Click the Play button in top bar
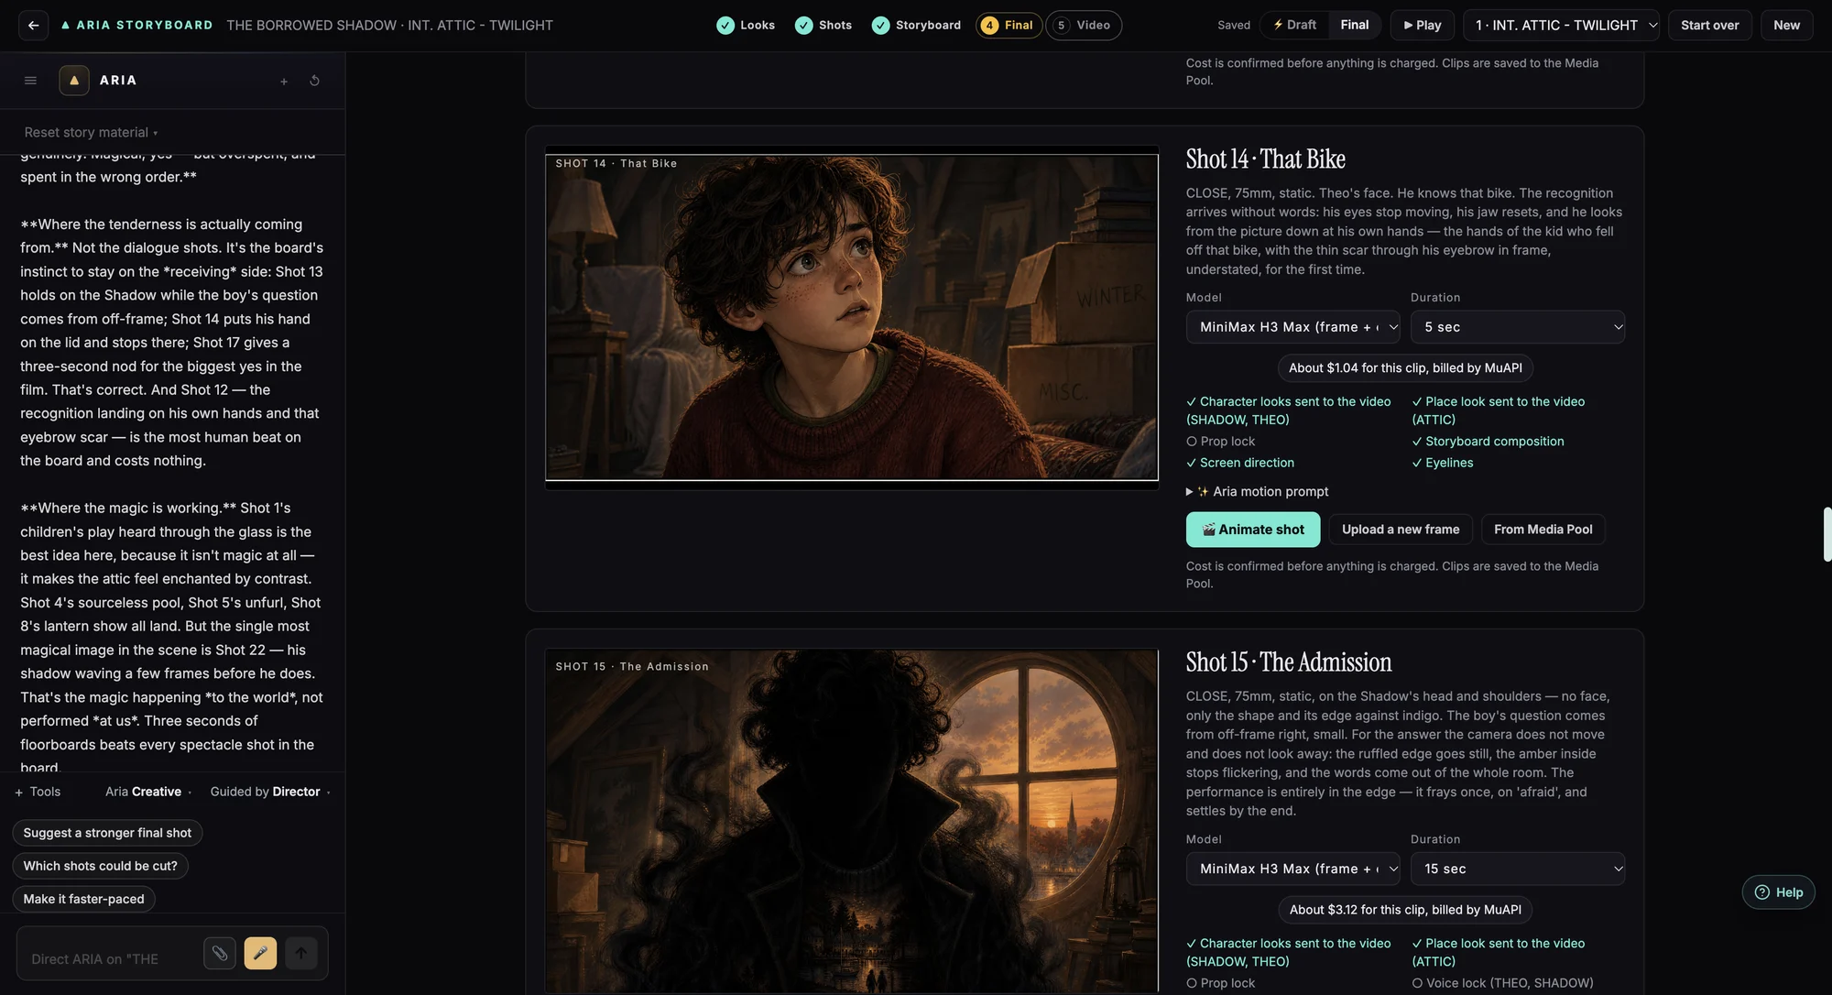The image size is (1832, 995). click(x=1422, y=25)
